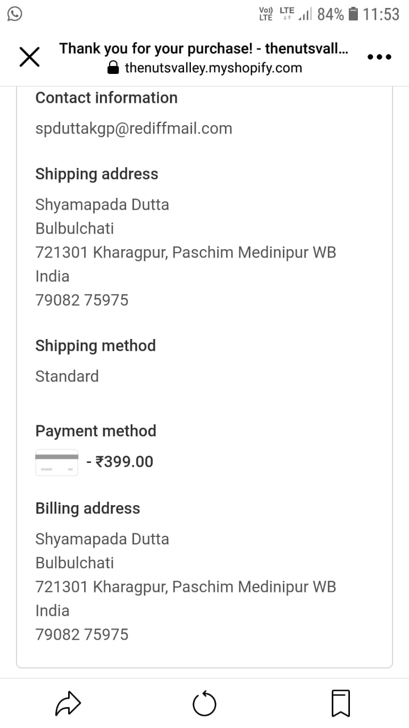Image resolution: width=409 pixels, height=728 pixels.
Task: Tap the shipping phone number 79082 75975
Action: (x=82, y=300)
